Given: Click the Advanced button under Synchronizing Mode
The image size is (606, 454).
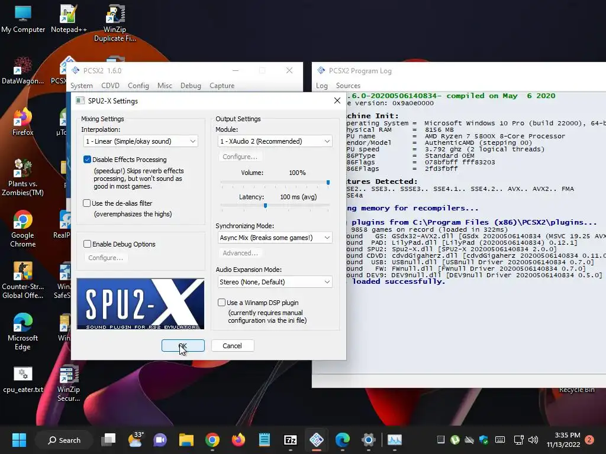Looking at the screenshot, I should pyautogui.click(x=240, y=253).
